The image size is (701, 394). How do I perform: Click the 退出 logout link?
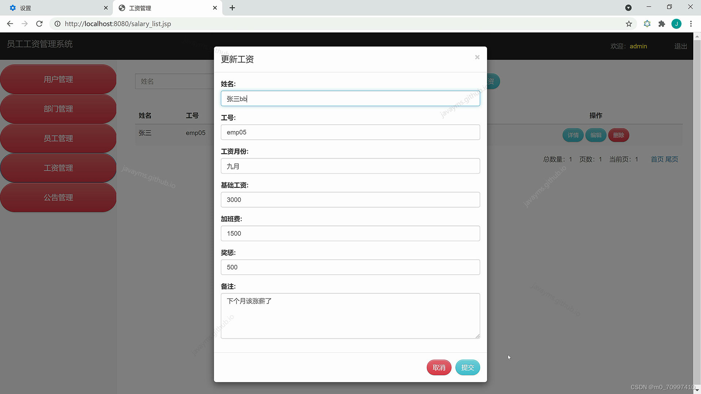681,46
